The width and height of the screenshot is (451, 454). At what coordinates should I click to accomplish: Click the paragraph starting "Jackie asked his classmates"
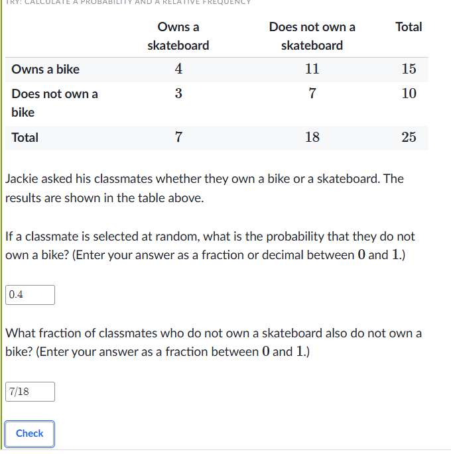(x=204, y=188)
